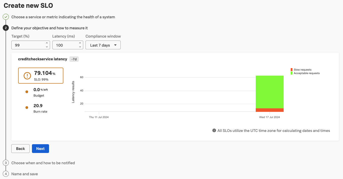Click the info icon before UTC note

(214, 130)
